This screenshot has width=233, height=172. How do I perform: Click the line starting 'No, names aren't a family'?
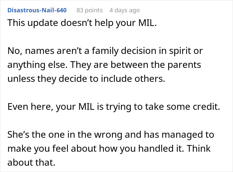(105, 51)
